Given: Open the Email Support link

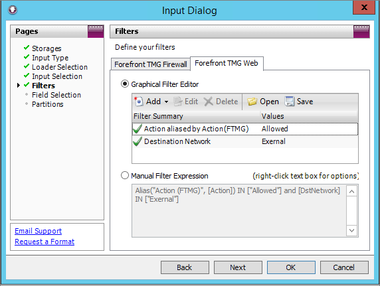Looking at the screenshot, I should pyautogui.click(x=38, y=231).
